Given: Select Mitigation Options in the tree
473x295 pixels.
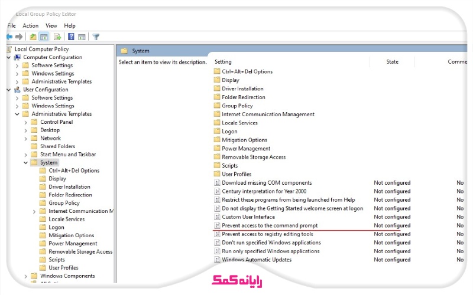Looking at the screenshot, I should coord(71,235).
